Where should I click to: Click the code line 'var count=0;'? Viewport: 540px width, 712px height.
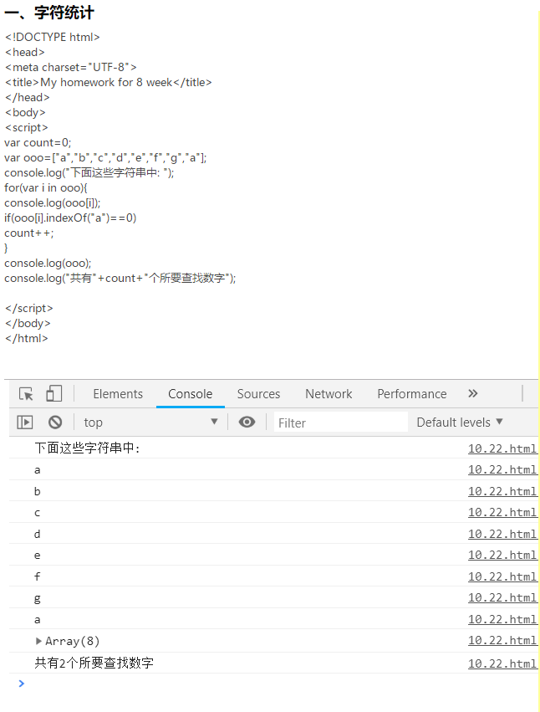point(38,142)
